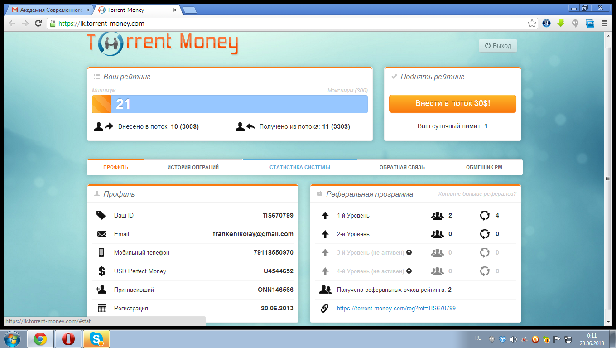The width and height of the screenshot is (616, 348).
Task: Click the Torrent Money logo
Action: point(163,44)
